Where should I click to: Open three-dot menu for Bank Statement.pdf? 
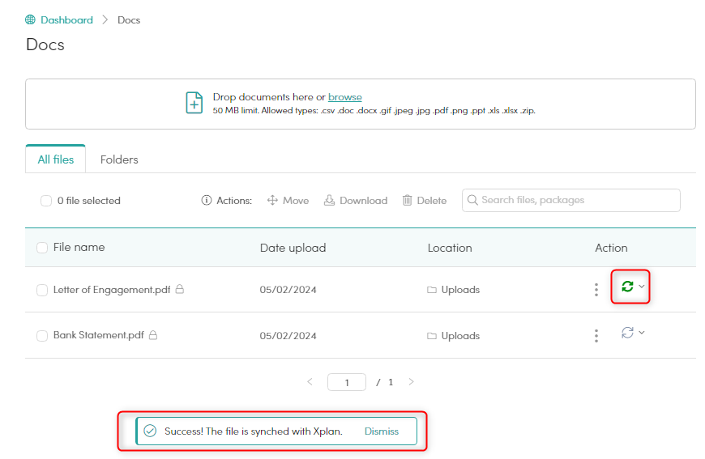596,335
